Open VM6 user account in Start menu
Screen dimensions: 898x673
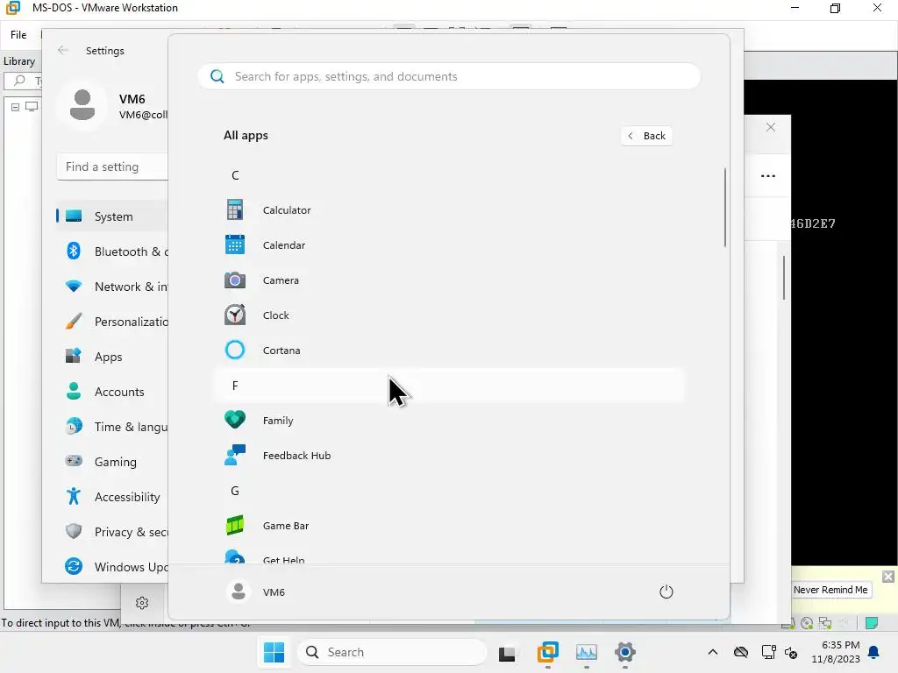pos(256,592)
